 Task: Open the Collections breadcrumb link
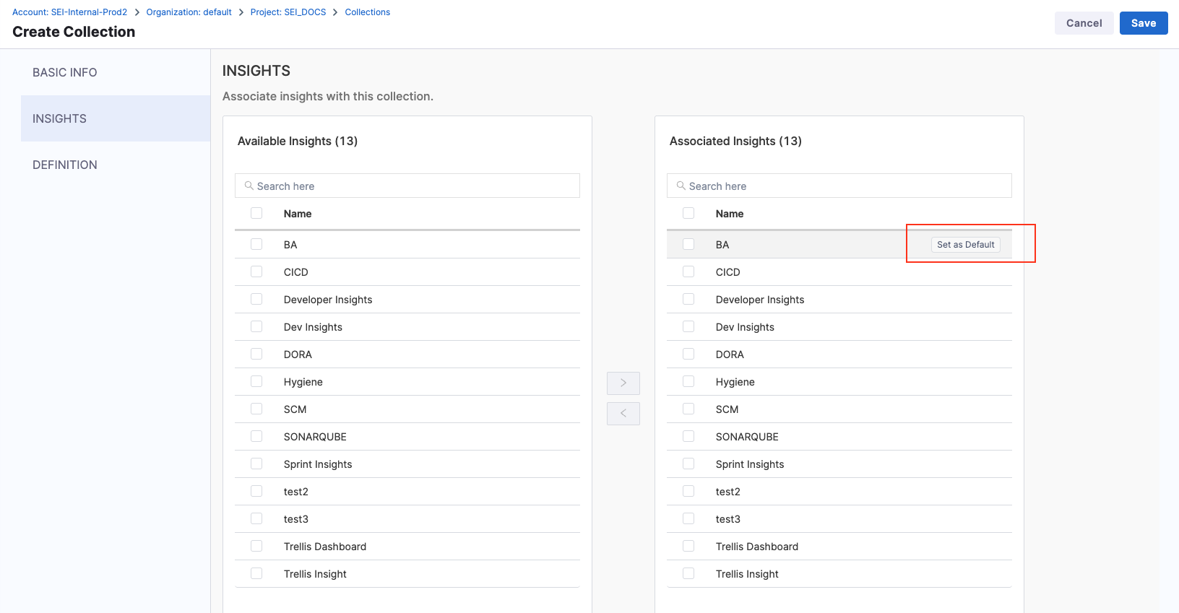(367, 12)
